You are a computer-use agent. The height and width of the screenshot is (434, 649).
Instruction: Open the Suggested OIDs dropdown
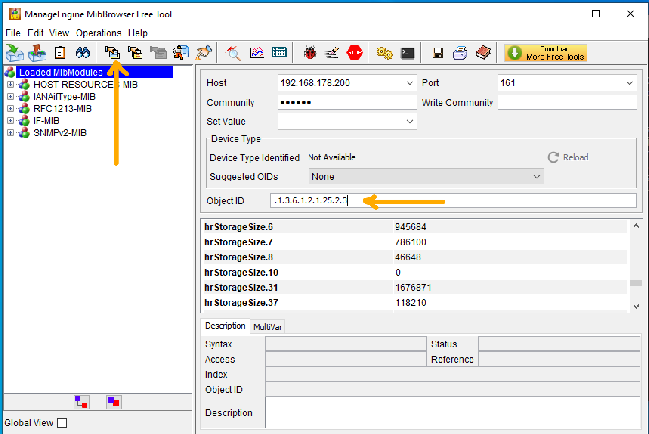click(x=536, y=177)
